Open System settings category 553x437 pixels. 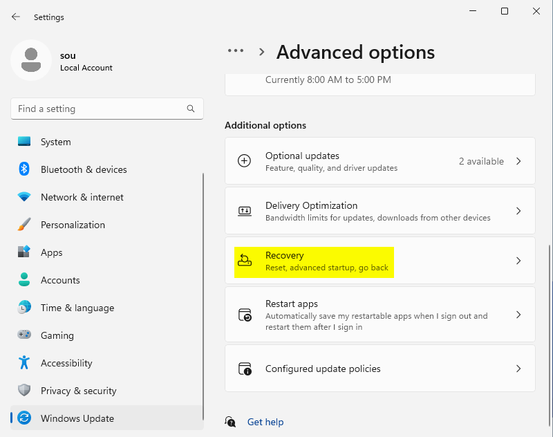pyautogui.click(x=106, y=142)
